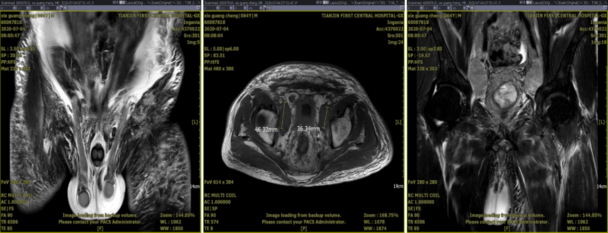Click the Img:24 overlay text
This screenshot has height=233, width=608.
coord(396,42)
